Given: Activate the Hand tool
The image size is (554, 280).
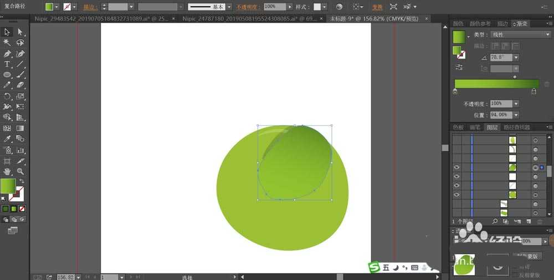Looking at the screenshot, I should click(7, 171).
